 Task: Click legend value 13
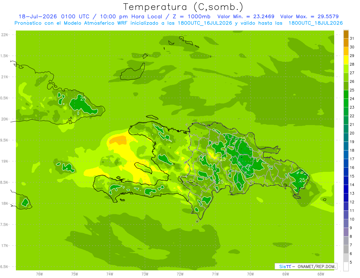point(352,193)
